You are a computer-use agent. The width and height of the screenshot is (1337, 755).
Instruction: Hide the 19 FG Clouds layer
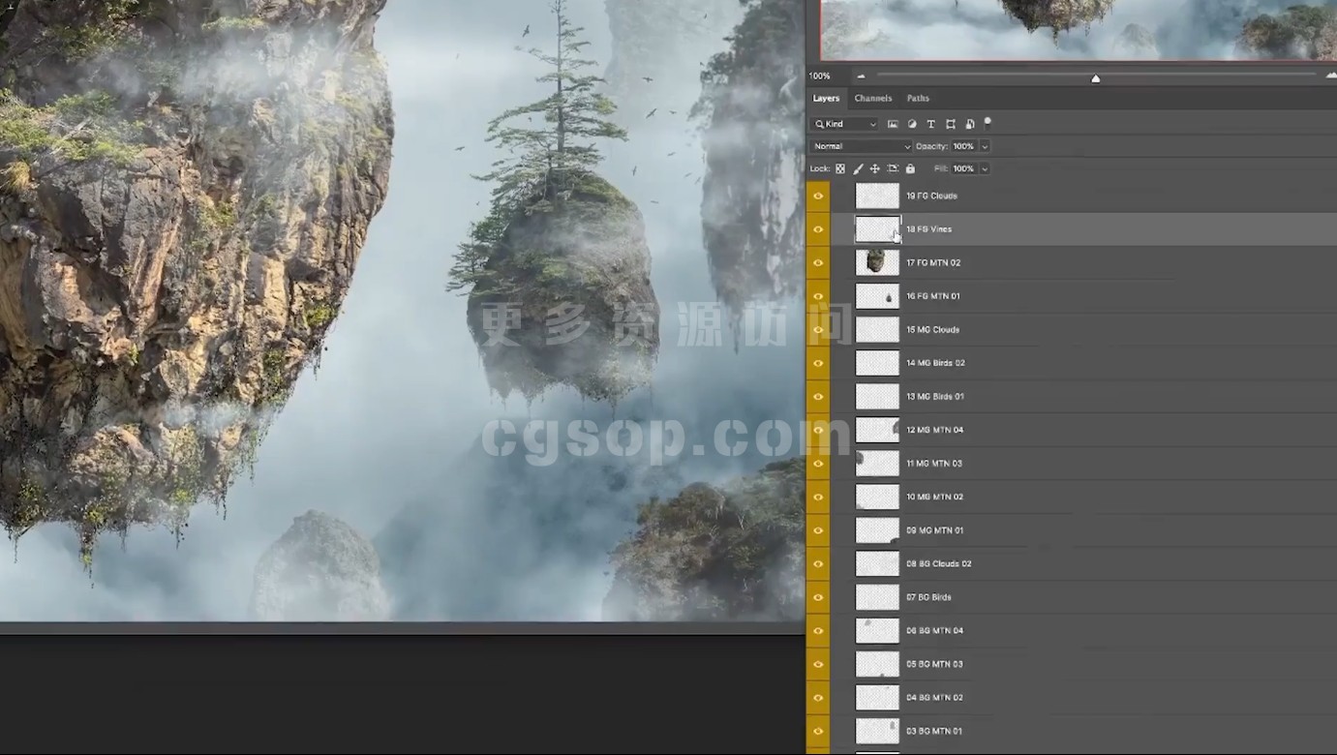click(x=818, y=196)
